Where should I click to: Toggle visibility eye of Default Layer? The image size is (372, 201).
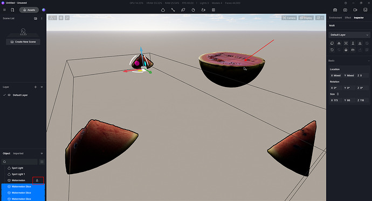9,95
